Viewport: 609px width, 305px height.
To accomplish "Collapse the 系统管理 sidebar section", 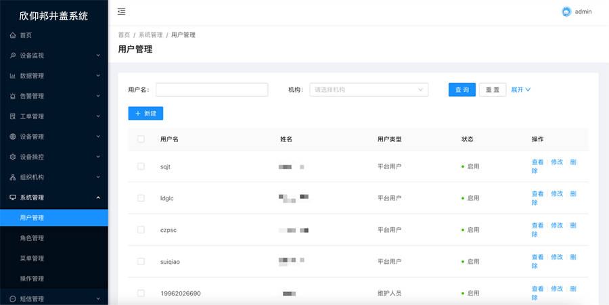I will click(54, 197).
